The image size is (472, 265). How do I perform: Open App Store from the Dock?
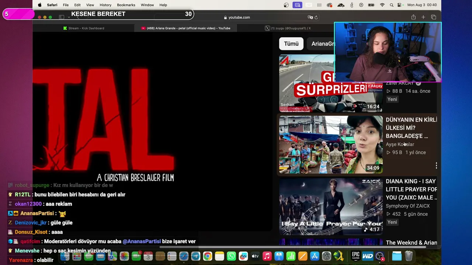coord(315,256)
